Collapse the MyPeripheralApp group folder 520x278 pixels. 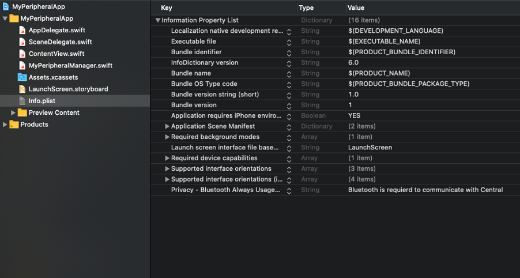(x=5, y=18)
